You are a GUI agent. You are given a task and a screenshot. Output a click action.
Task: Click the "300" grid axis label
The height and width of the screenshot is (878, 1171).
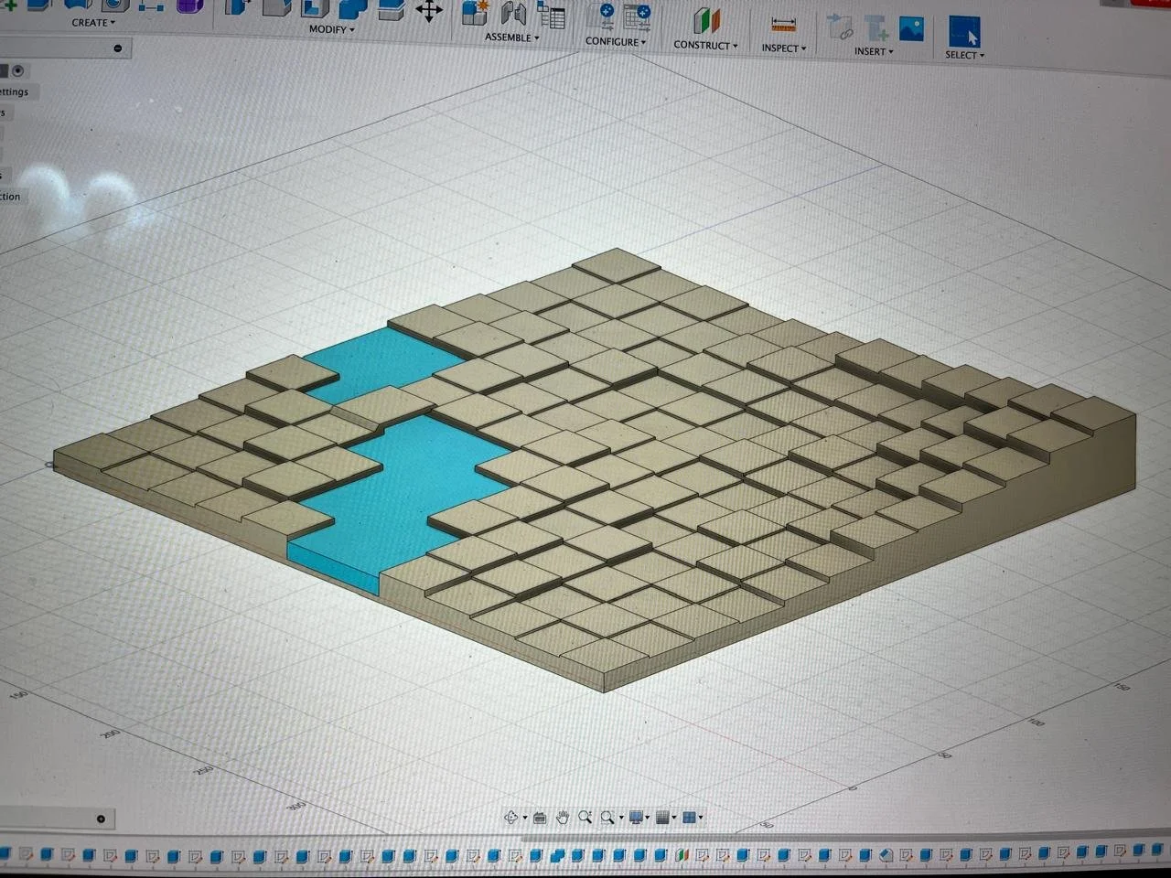coord(295,806)
